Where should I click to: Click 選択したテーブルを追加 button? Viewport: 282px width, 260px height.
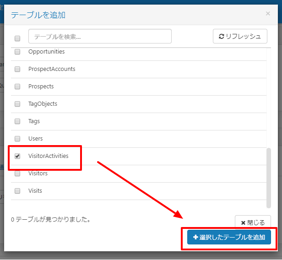click(229, 237)
